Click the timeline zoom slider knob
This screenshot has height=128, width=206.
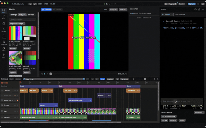(145, 79)
